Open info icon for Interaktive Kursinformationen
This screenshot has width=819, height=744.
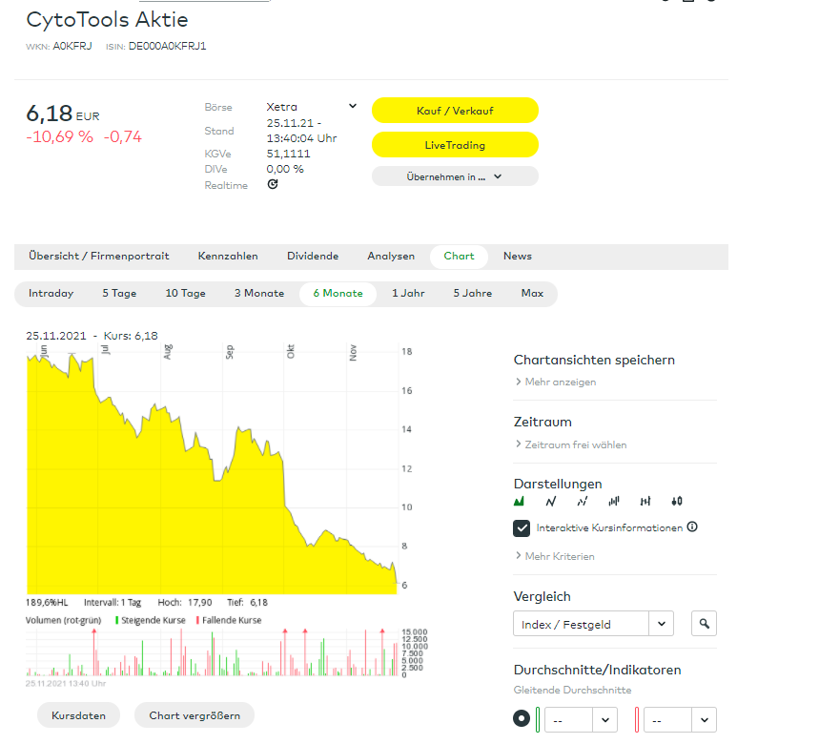pos(692,527)
